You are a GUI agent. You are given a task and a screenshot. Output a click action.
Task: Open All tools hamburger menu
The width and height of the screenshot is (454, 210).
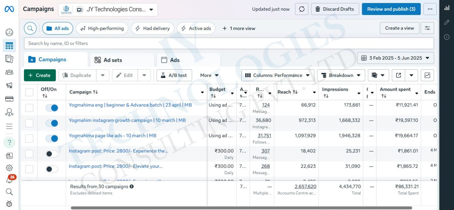click(x=9, y=126)
